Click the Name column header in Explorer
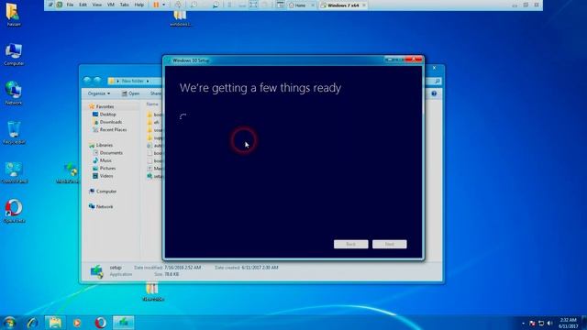The image size is (587, 330). (x=152, y=104)
